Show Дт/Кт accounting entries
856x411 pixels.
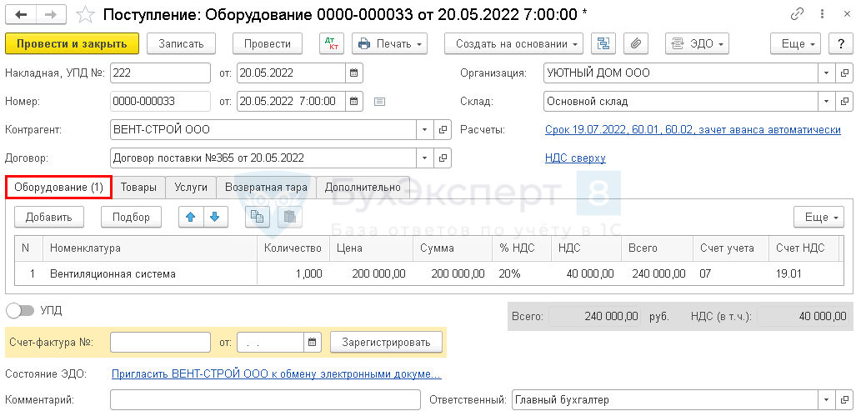(331, 43)
